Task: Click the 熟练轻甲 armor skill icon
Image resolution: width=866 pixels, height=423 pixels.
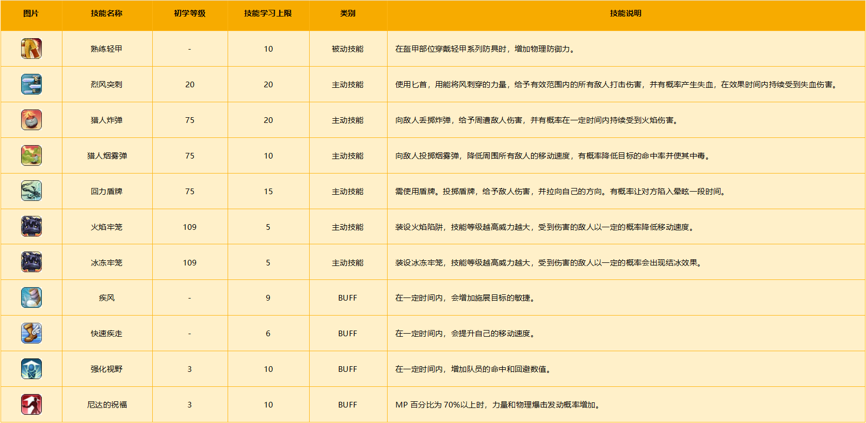Action: click(31, 49)
